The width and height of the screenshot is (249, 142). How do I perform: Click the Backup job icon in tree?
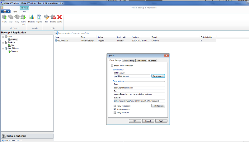9,39
